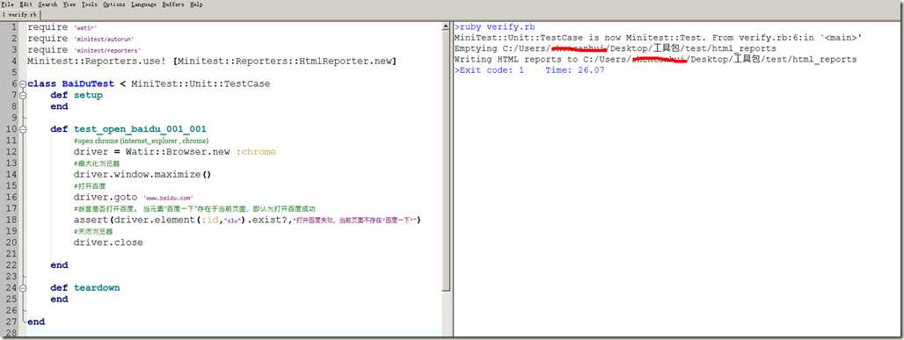
Task: Click the Minitest::Reporters.use! line
Action: pyautogui.click(x=212, y=61)
